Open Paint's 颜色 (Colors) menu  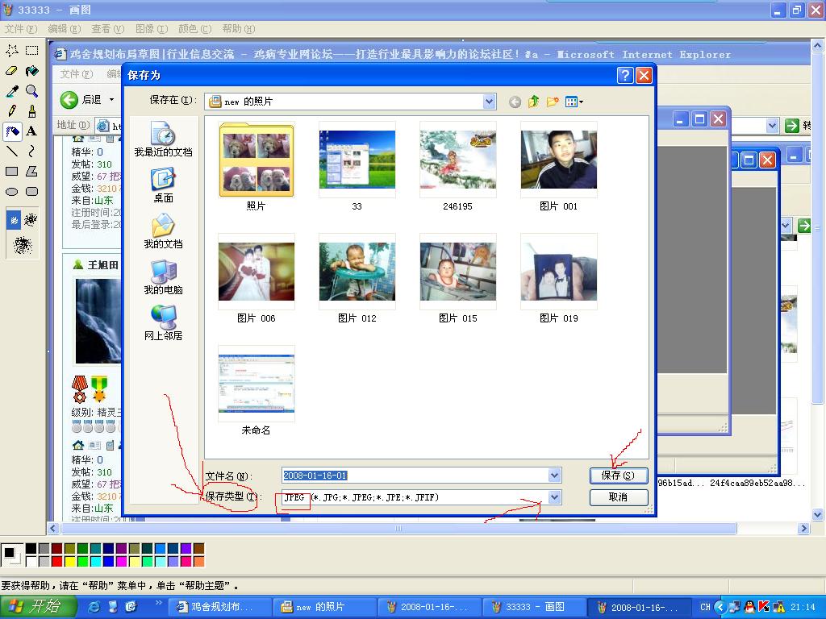[x=194, y=29]
